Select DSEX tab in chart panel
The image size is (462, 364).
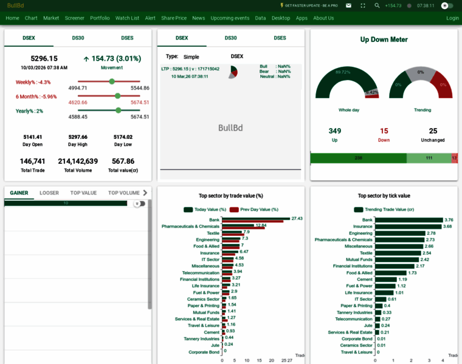(x=182, y=38)
